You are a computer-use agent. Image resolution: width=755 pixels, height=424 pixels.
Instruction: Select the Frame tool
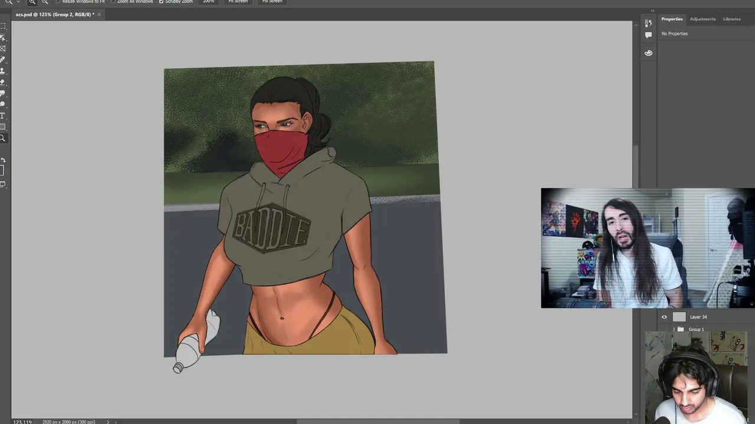[x=3, y=49]
